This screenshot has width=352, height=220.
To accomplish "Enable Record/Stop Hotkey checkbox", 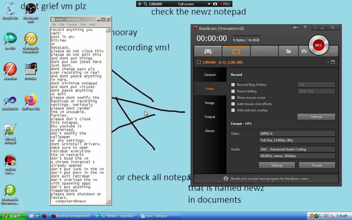I will coord(233,85).
